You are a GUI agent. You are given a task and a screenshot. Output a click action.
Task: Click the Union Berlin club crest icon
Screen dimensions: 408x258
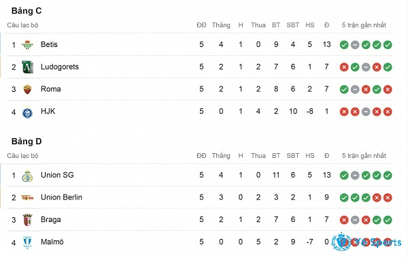[27, 198]
